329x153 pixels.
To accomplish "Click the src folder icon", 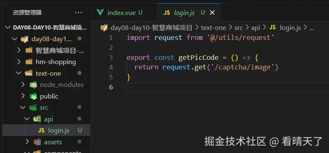I will click(33, 108).
